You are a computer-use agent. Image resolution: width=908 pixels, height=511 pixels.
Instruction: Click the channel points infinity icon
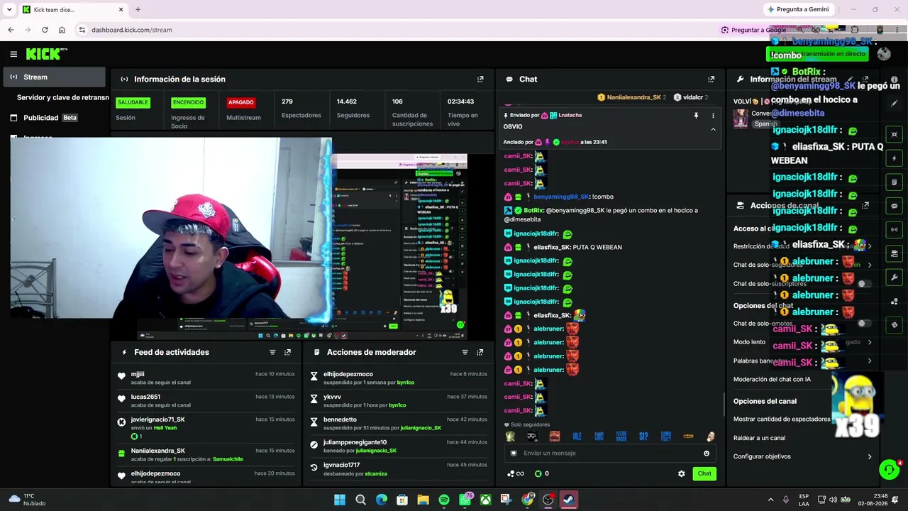click(516, 473)
